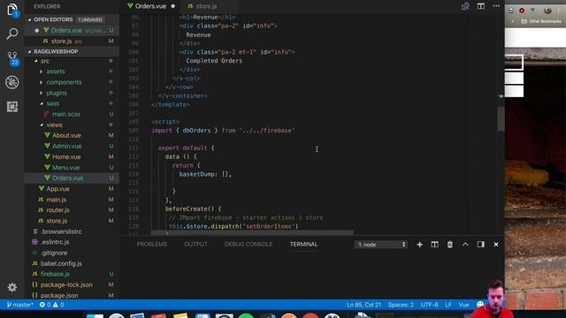Open Source Control view with 22 changes
This screenshot has width=566, height=318.
[x=12, y=58]
